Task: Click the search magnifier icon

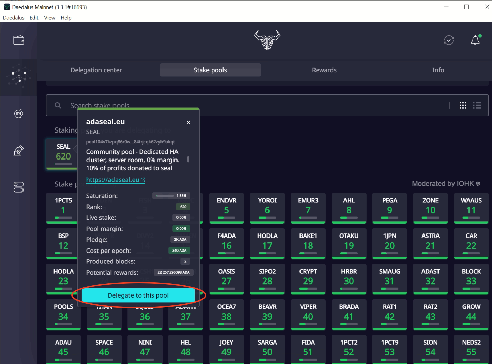Action: tap(58, 105)
